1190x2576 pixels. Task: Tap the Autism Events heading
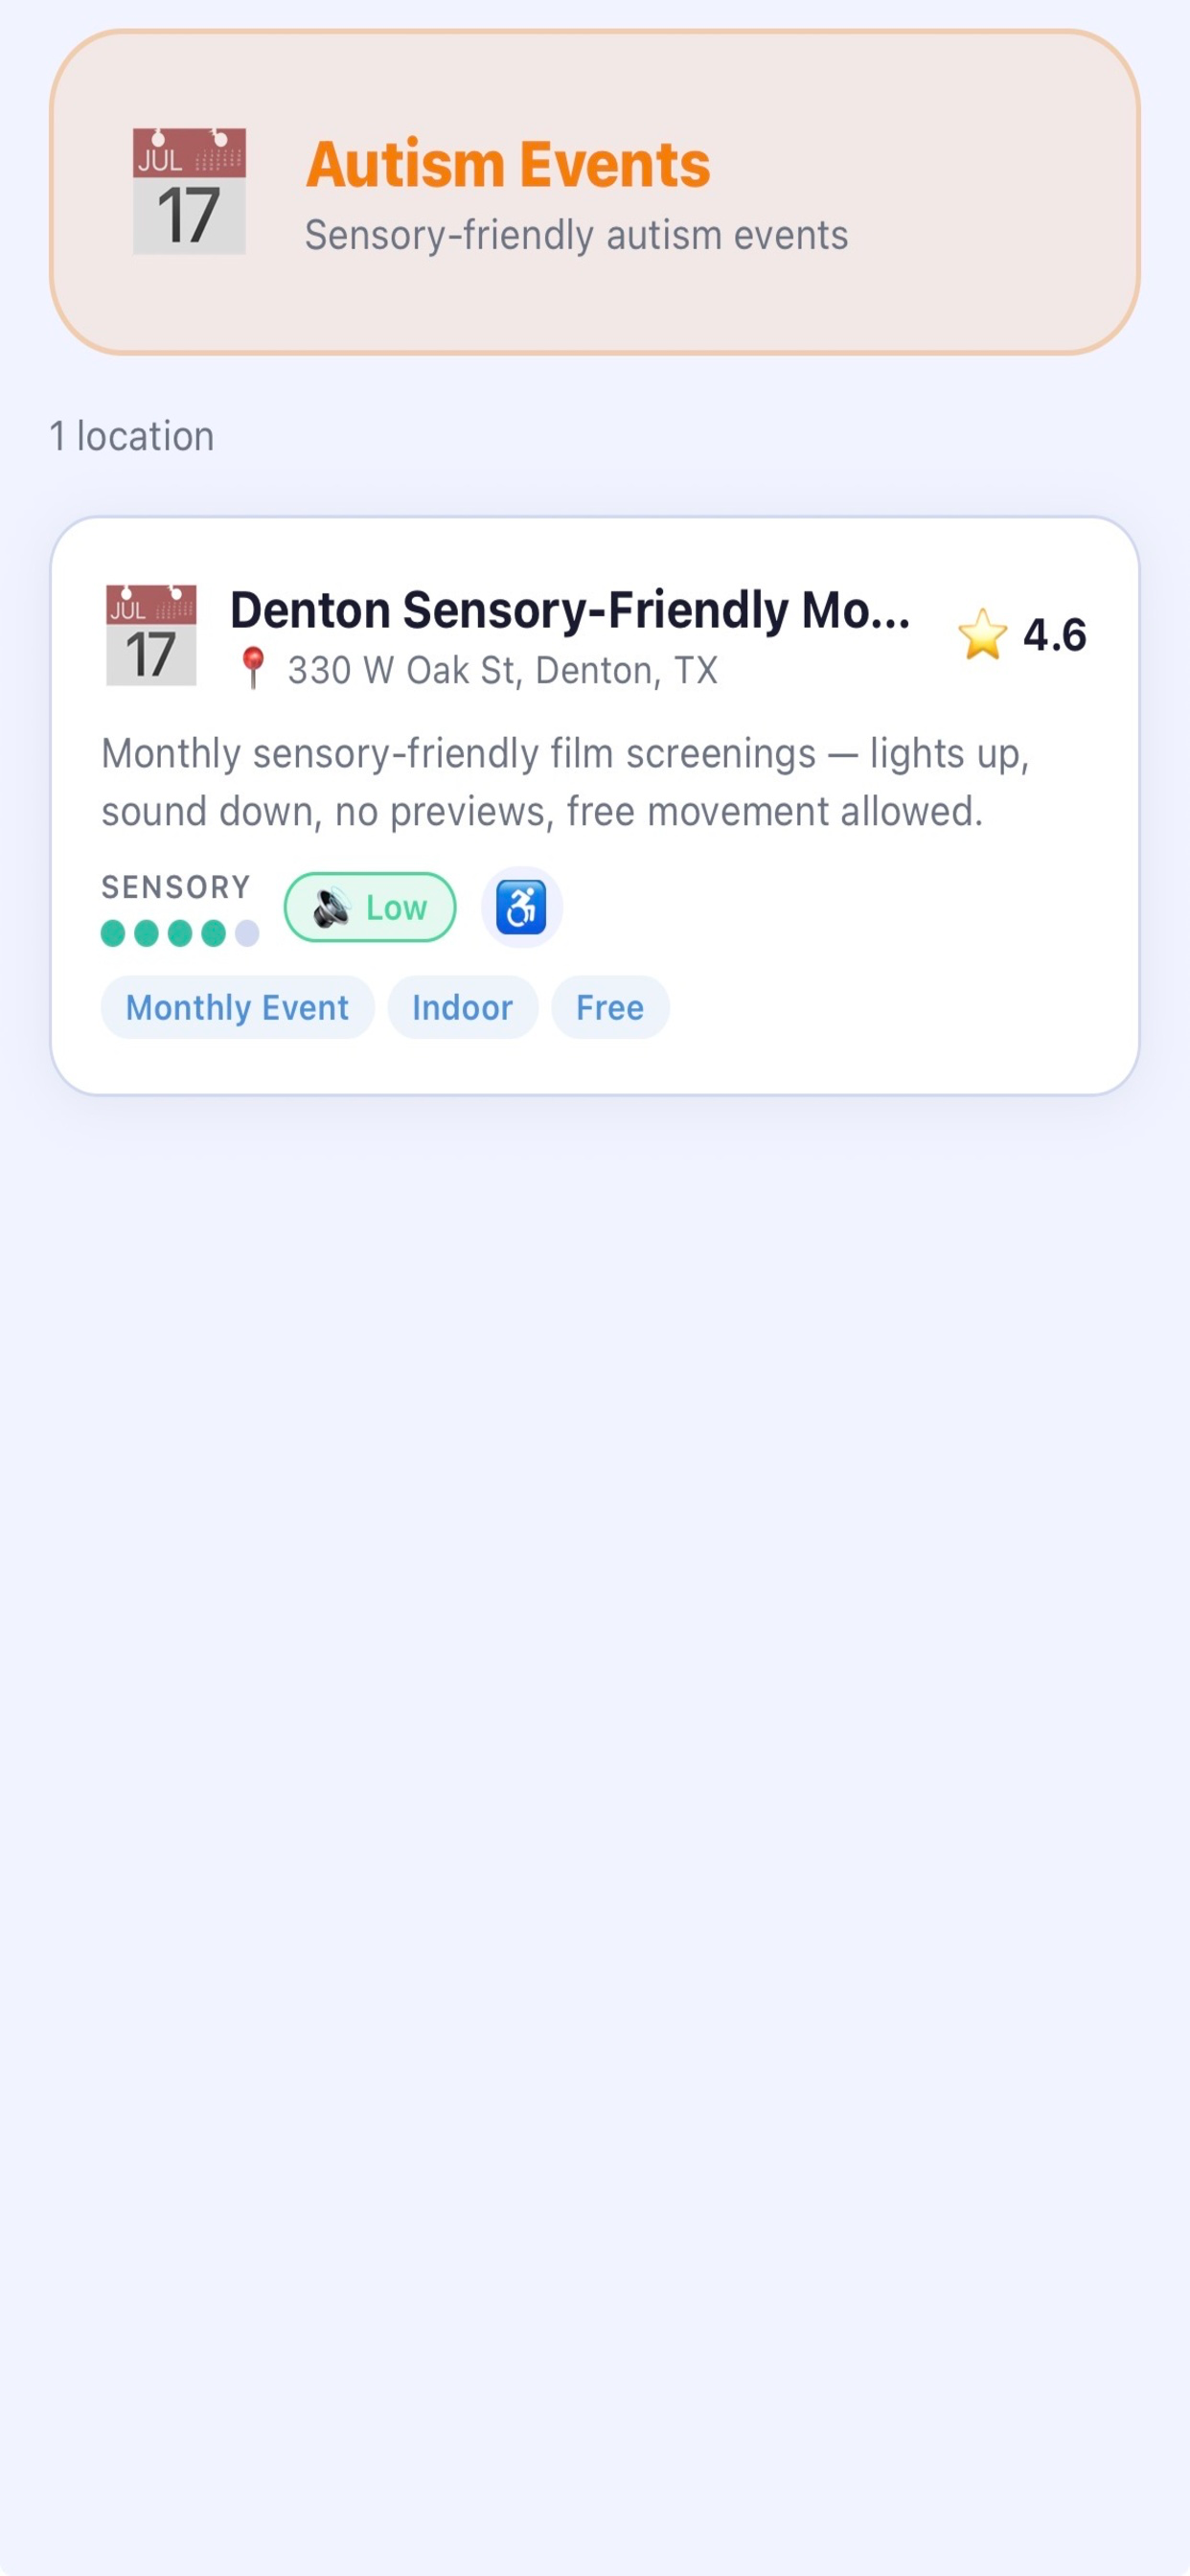click(508, 164)
